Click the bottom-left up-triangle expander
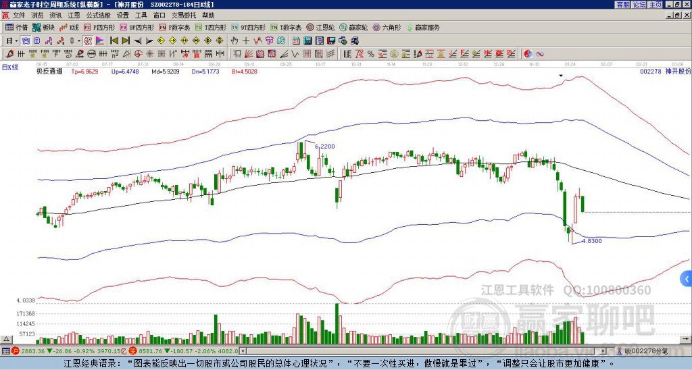692x370 pixels. pos(5,339)
